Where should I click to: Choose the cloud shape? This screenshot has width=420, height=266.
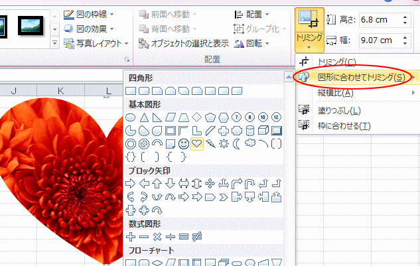pos(250,143)
